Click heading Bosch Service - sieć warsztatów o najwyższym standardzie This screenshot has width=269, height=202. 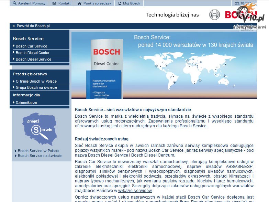pos(133,110)
